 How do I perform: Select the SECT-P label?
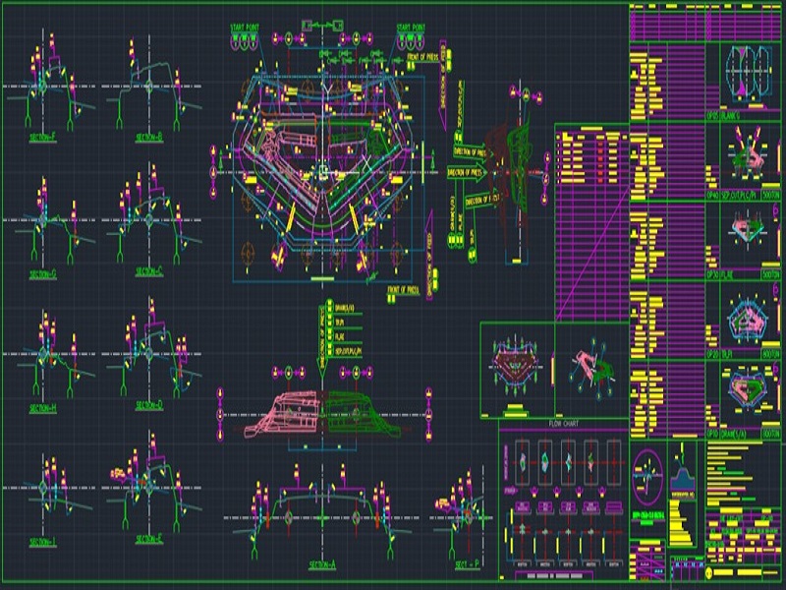(x=466, y=564)
